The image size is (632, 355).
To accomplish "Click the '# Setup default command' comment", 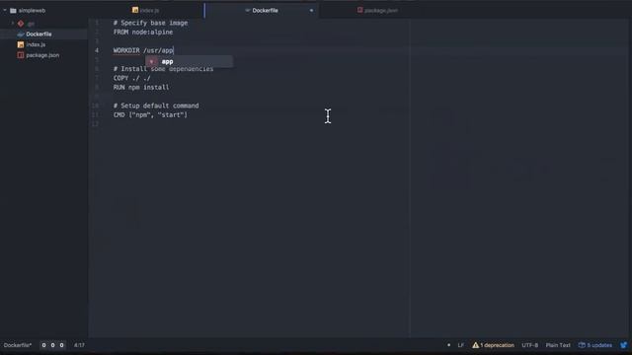I will pyautogui.click(x=156, y=106).
